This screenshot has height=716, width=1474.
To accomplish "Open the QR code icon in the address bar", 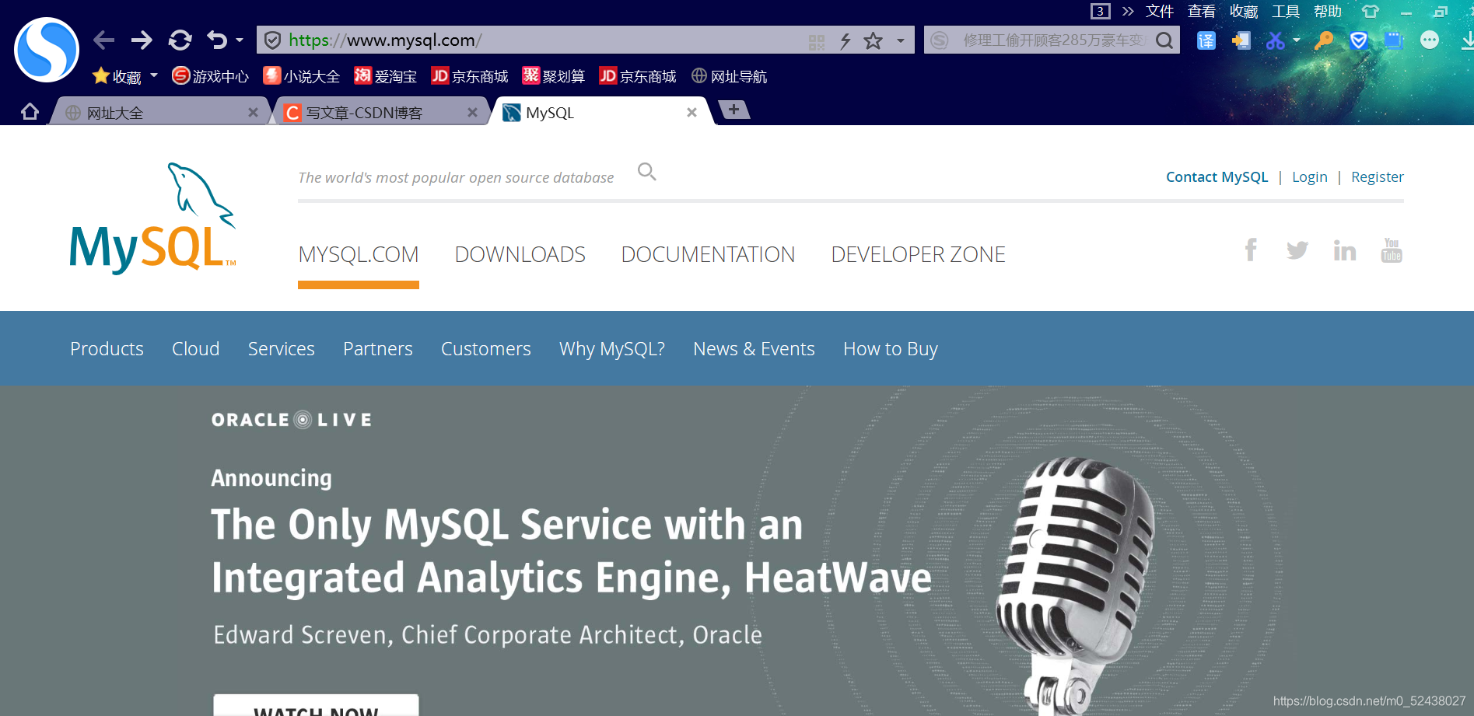I will tap(817, 41).
